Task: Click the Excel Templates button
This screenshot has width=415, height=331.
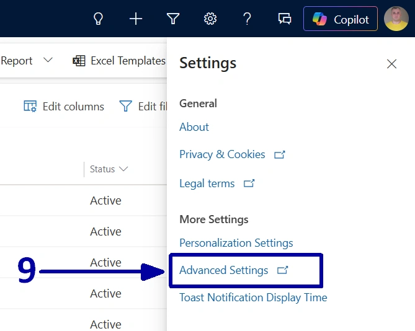Action: [x=119, y=61]
